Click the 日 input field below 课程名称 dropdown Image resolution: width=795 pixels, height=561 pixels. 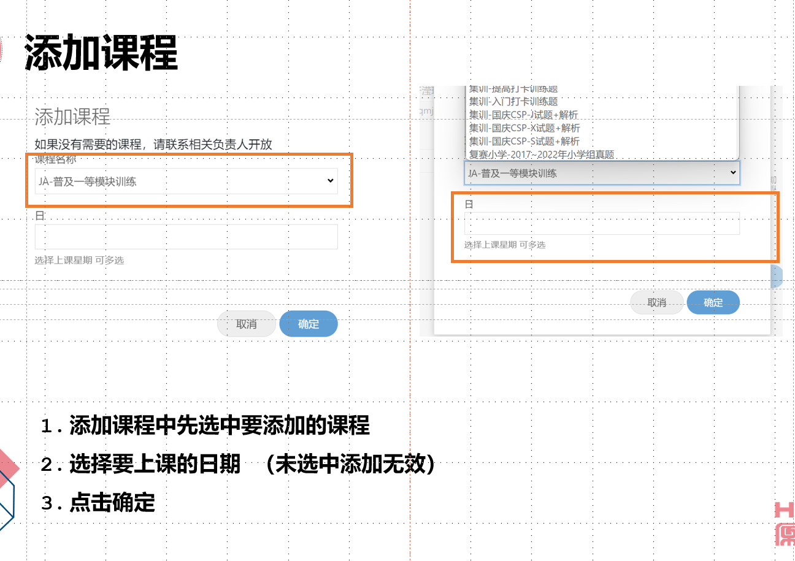(186, 237)
